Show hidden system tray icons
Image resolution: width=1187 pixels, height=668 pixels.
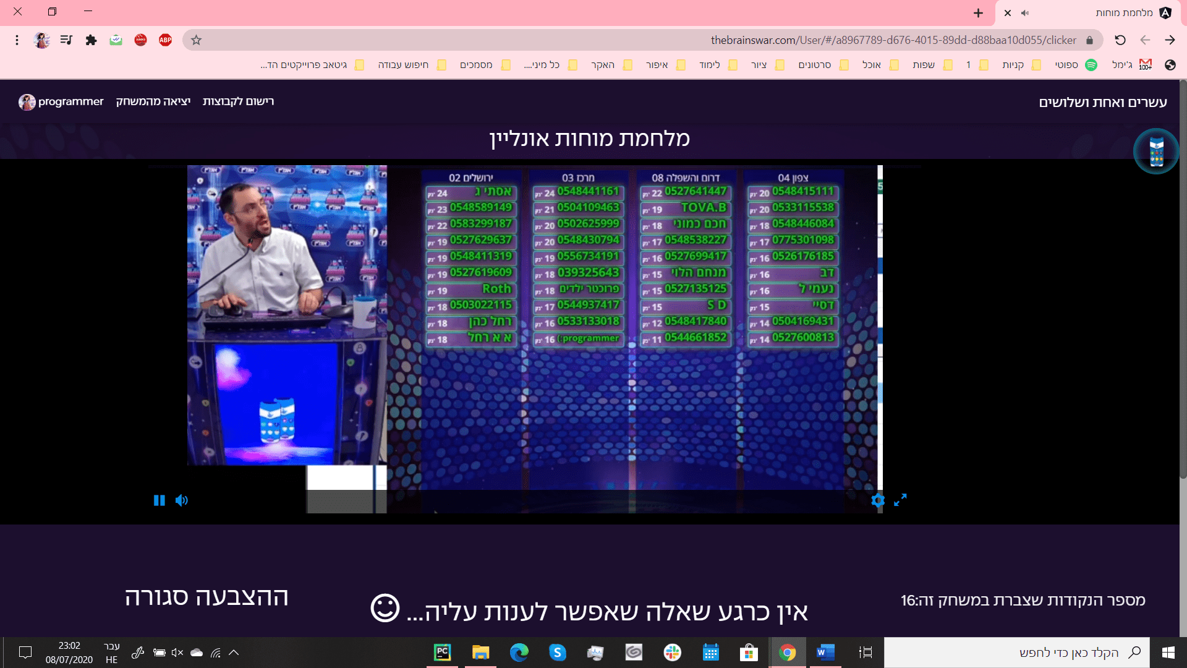[x=234, y=653]
